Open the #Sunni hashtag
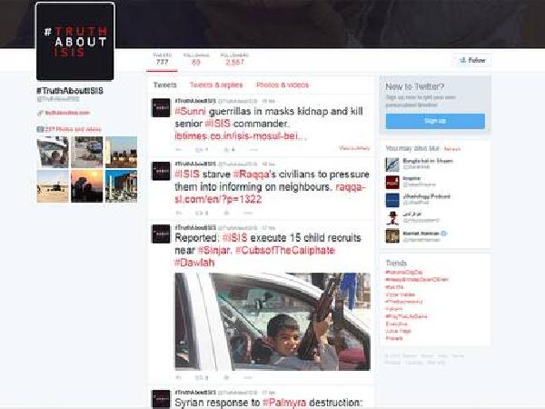This screenshot has width=545, height=409. [x=191, y=111]
